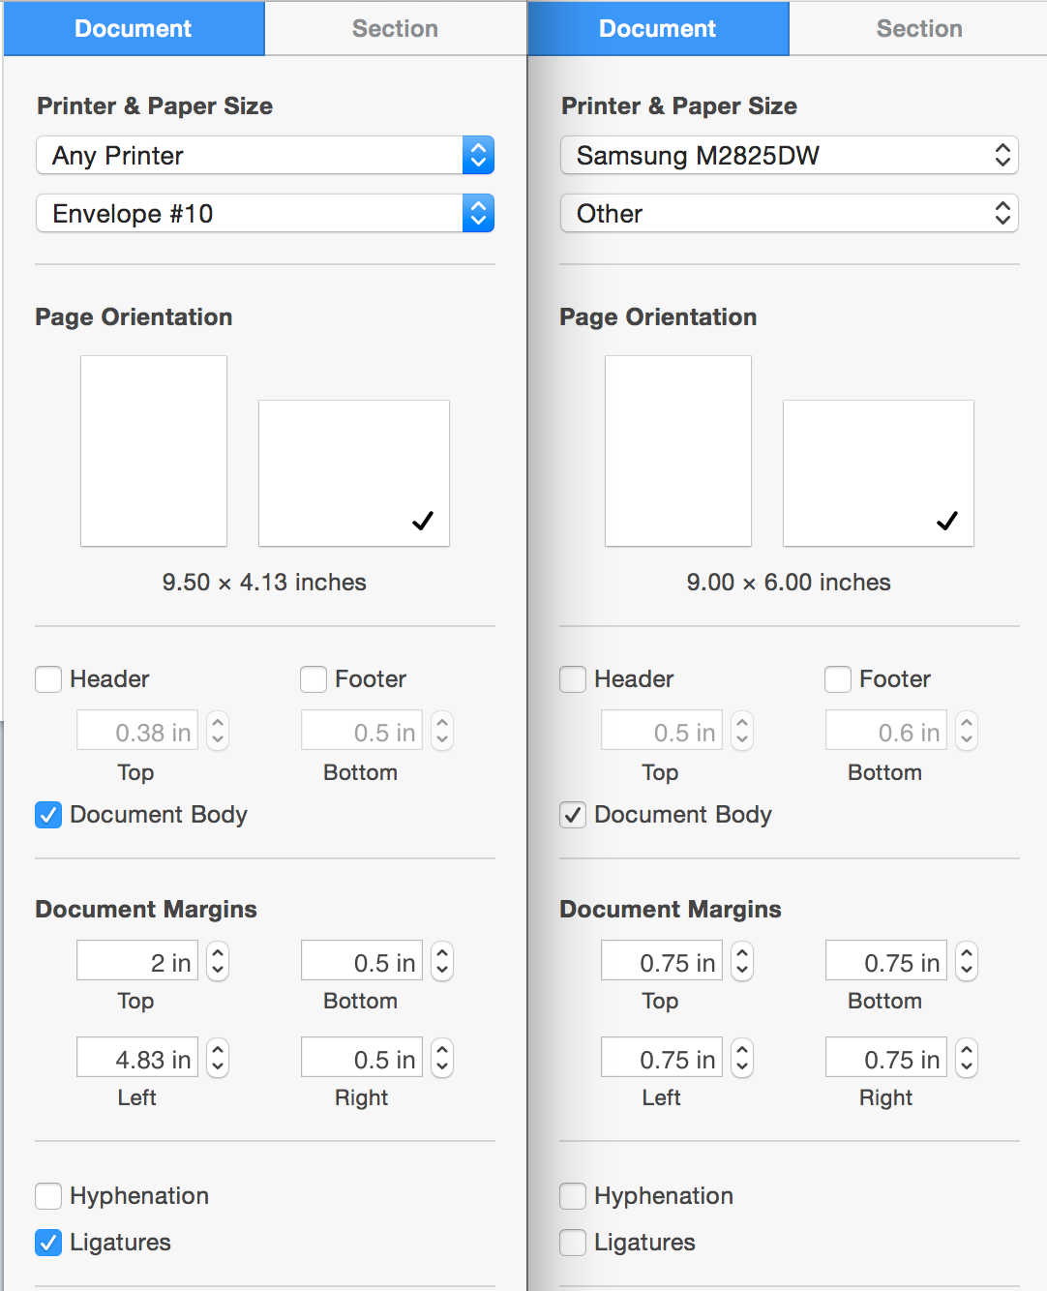Enable Footer checkbox in left panel

(x=314, y=679)
